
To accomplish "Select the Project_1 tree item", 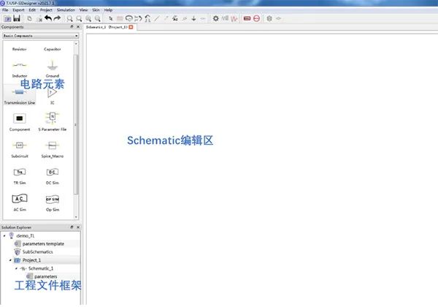I will (31, 260).
